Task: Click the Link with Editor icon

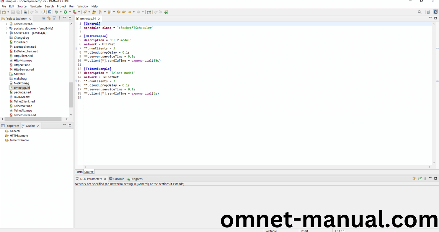Action: (x=49, y=18)
